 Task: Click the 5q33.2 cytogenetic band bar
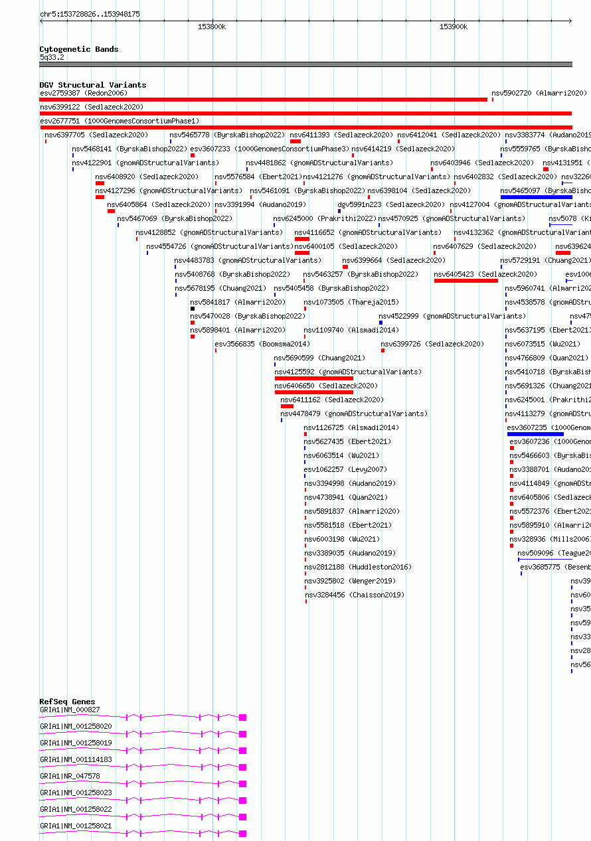[x=305, y=64]
